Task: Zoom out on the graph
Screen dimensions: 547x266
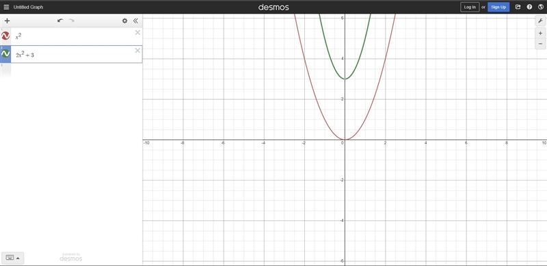Action: click(540, 44)
